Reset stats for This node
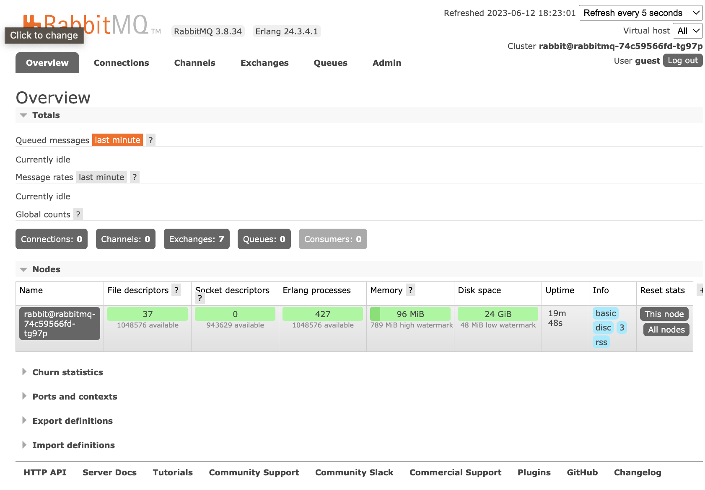705x490 pixels. pyautogui.click(x=664, y=314)
